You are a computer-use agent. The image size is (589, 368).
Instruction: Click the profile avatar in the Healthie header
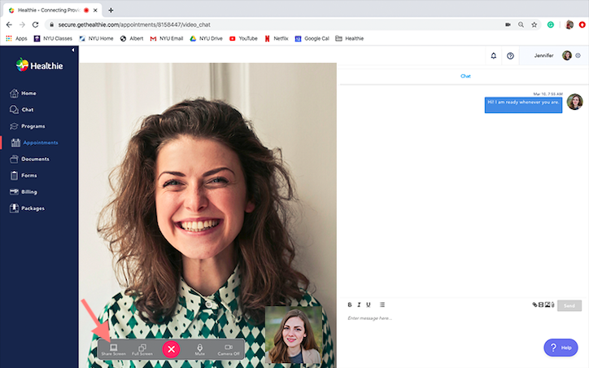(x=567, y=55)
